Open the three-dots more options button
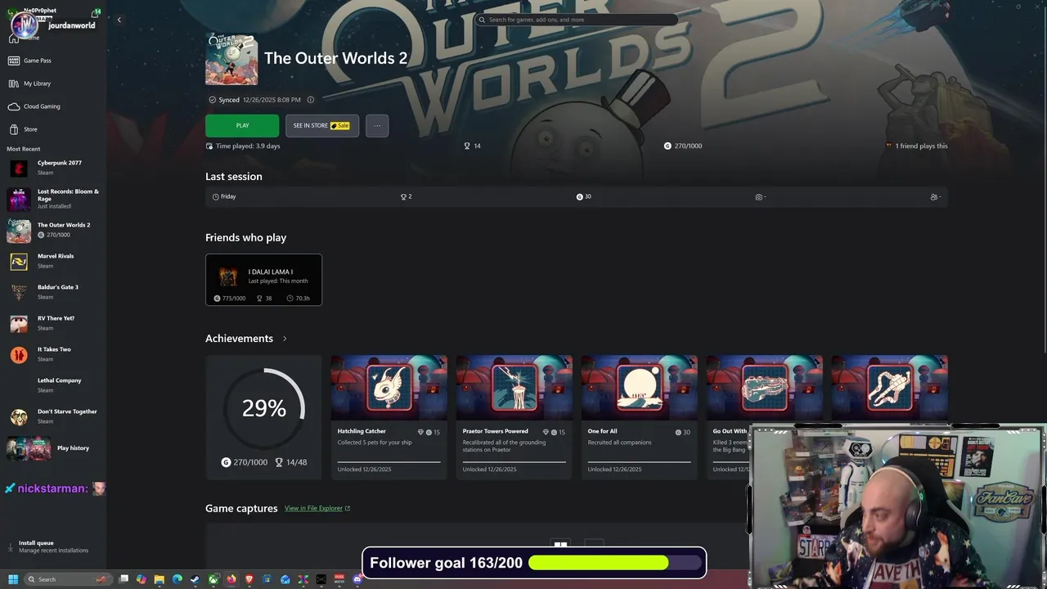1047x589 pixels. click(x=377, y=125)
